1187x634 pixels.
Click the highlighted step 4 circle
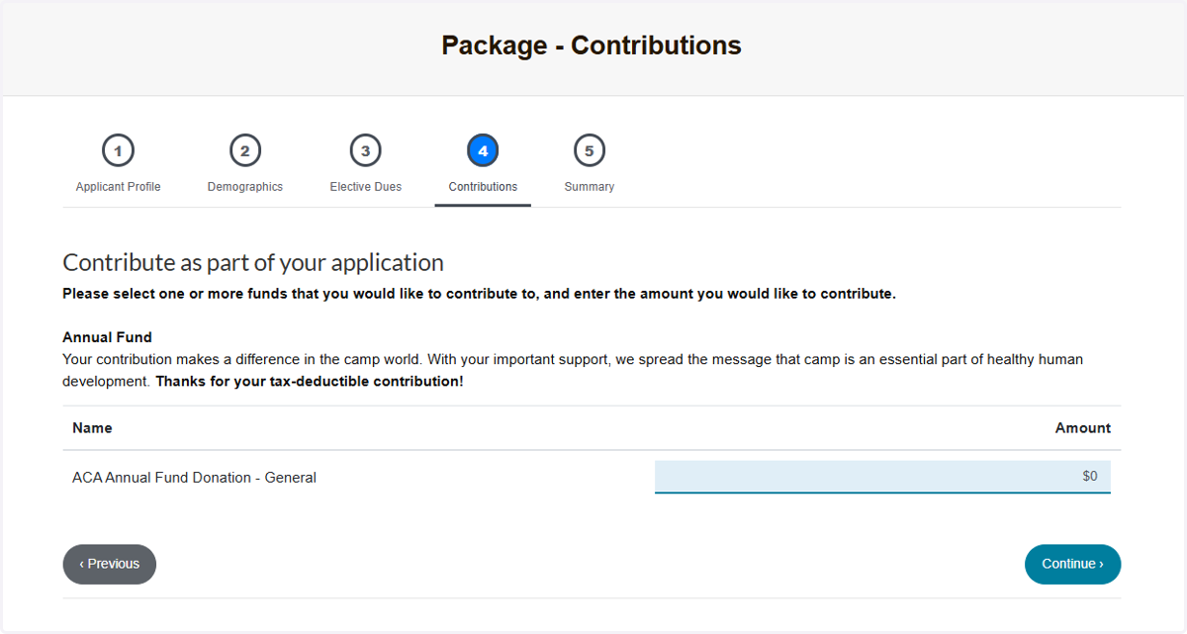483,151
